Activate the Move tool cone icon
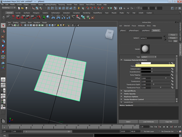182x137 pixels. 3,41
